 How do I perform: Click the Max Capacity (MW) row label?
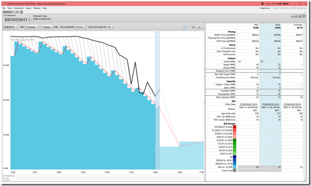pos(226,97)
